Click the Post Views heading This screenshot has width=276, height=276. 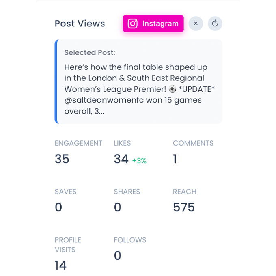point(80,24)
